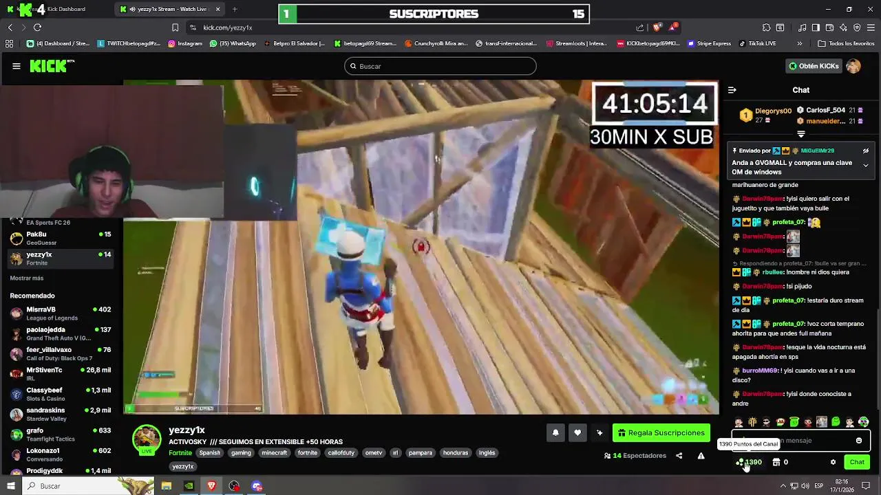Click Mostrar más in the sidebar
Screen dimensions: 881x495
(27, 278)
